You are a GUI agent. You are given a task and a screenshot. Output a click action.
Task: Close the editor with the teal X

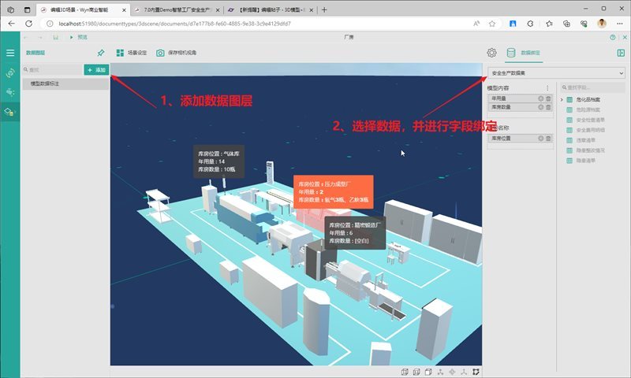625,37
